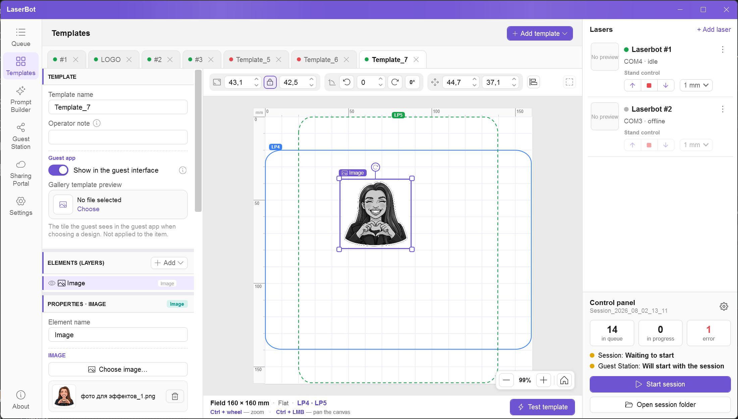Open Settings in the sidebar
Screen dimensions: 738x419
21,206
